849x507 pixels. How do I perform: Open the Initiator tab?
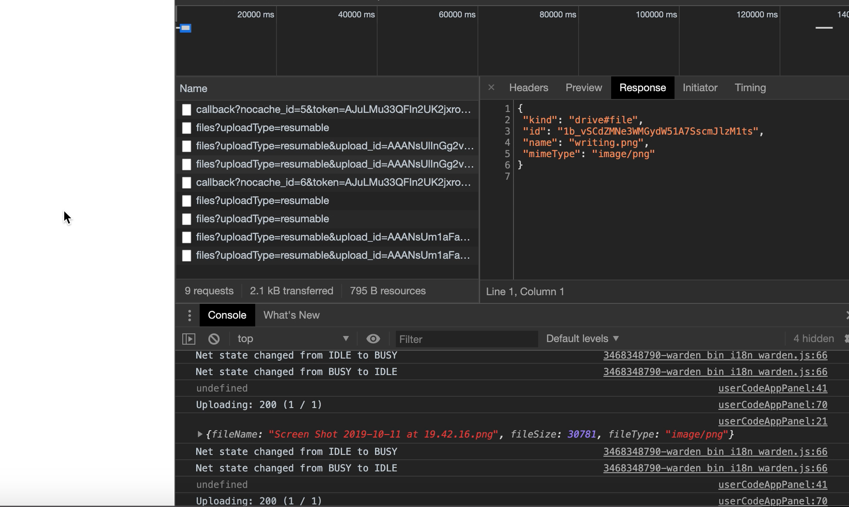700,87
